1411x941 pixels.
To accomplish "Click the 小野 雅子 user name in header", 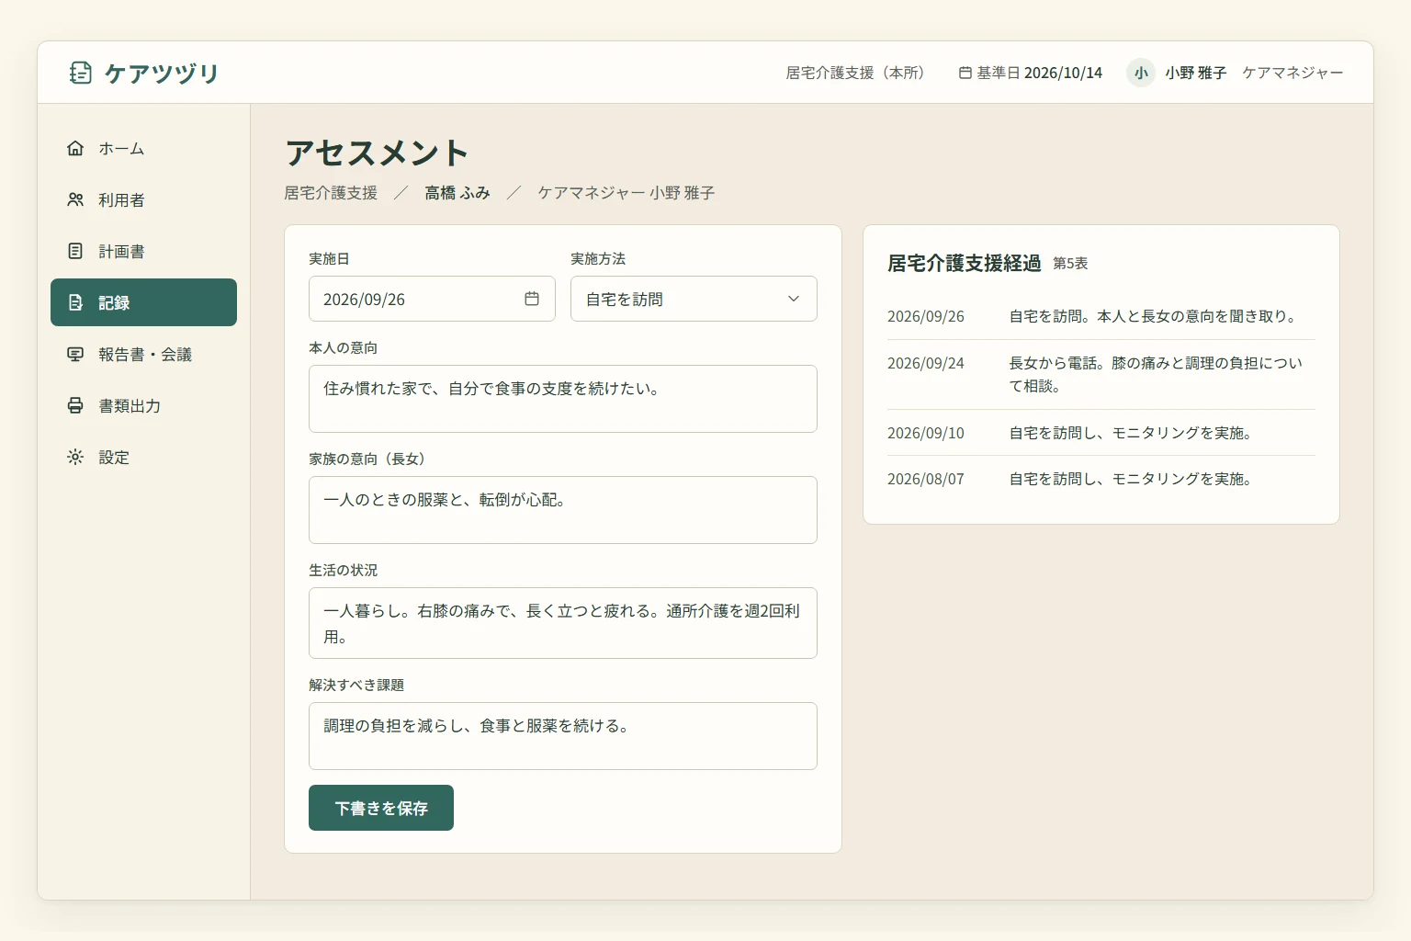I will 1196,73.
